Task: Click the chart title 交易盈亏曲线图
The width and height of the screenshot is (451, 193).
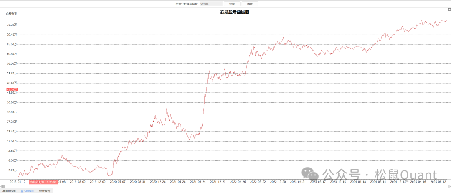Action: coord(234,12)
